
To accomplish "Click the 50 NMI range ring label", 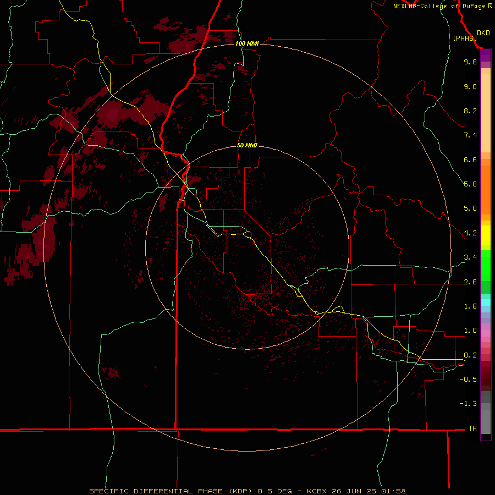I will click(247, 145).
